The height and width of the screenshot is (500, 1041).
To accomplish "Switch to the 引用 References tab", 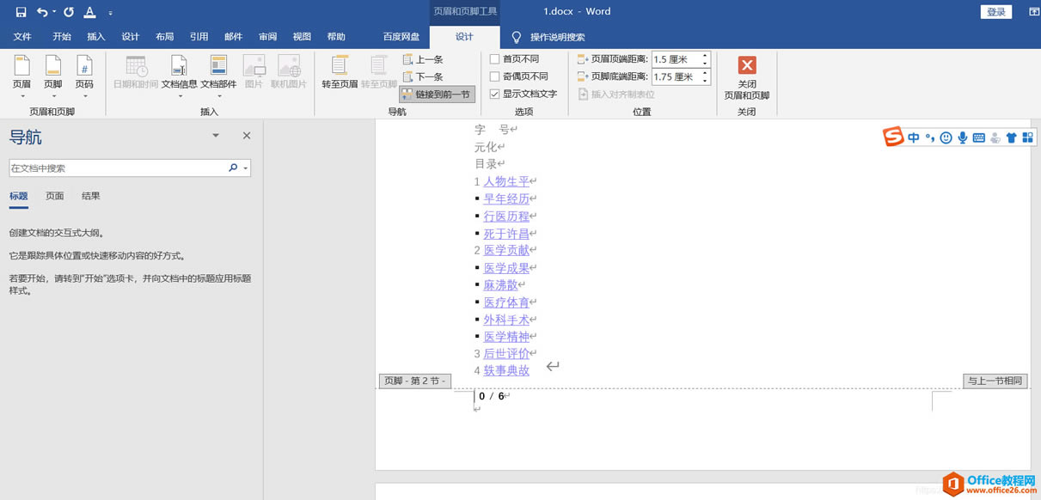I will (199, 37).
